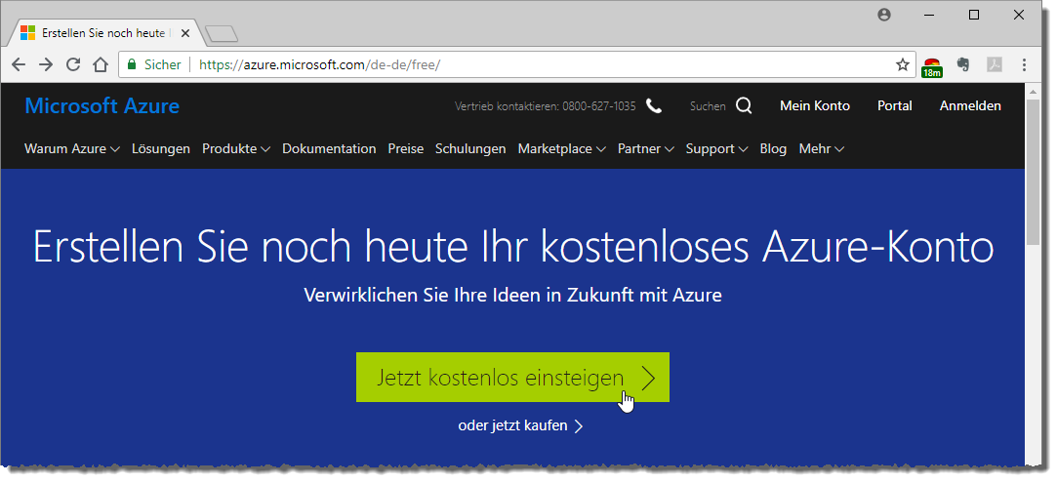Open the browser home page icon
1057x484 pixels.
(x=101, y=64)
